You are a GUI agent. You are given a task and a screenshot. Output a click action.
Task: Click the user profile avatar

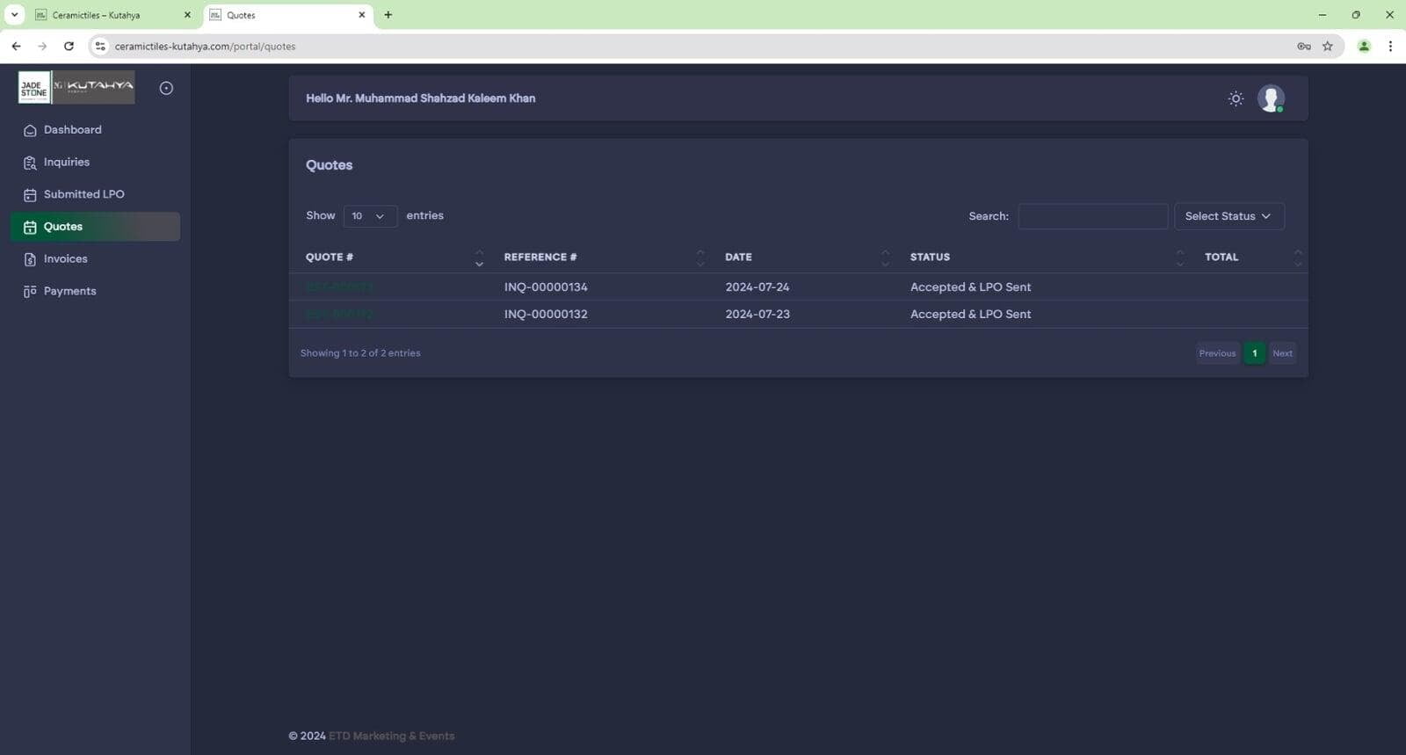(x=1271, y=98)
